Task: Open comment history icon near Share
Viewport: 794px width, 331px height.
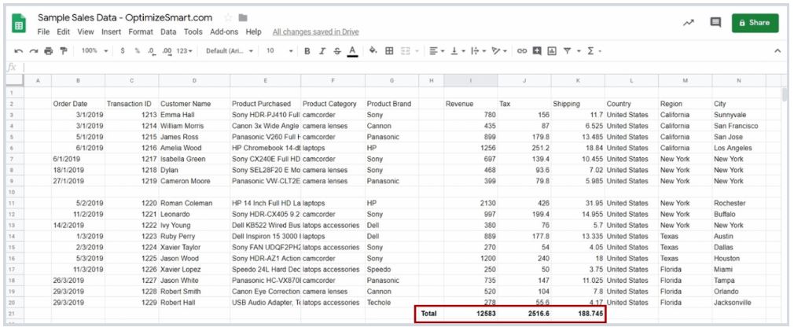Action: click(715, 22)
